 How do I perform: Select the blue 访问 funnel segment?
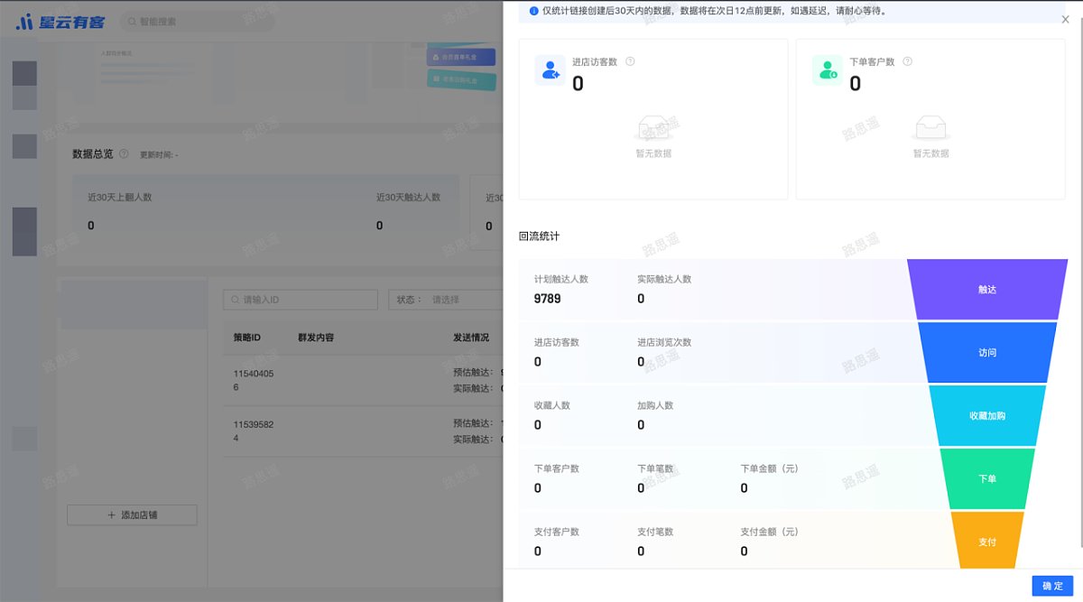(x=987, y=353)
